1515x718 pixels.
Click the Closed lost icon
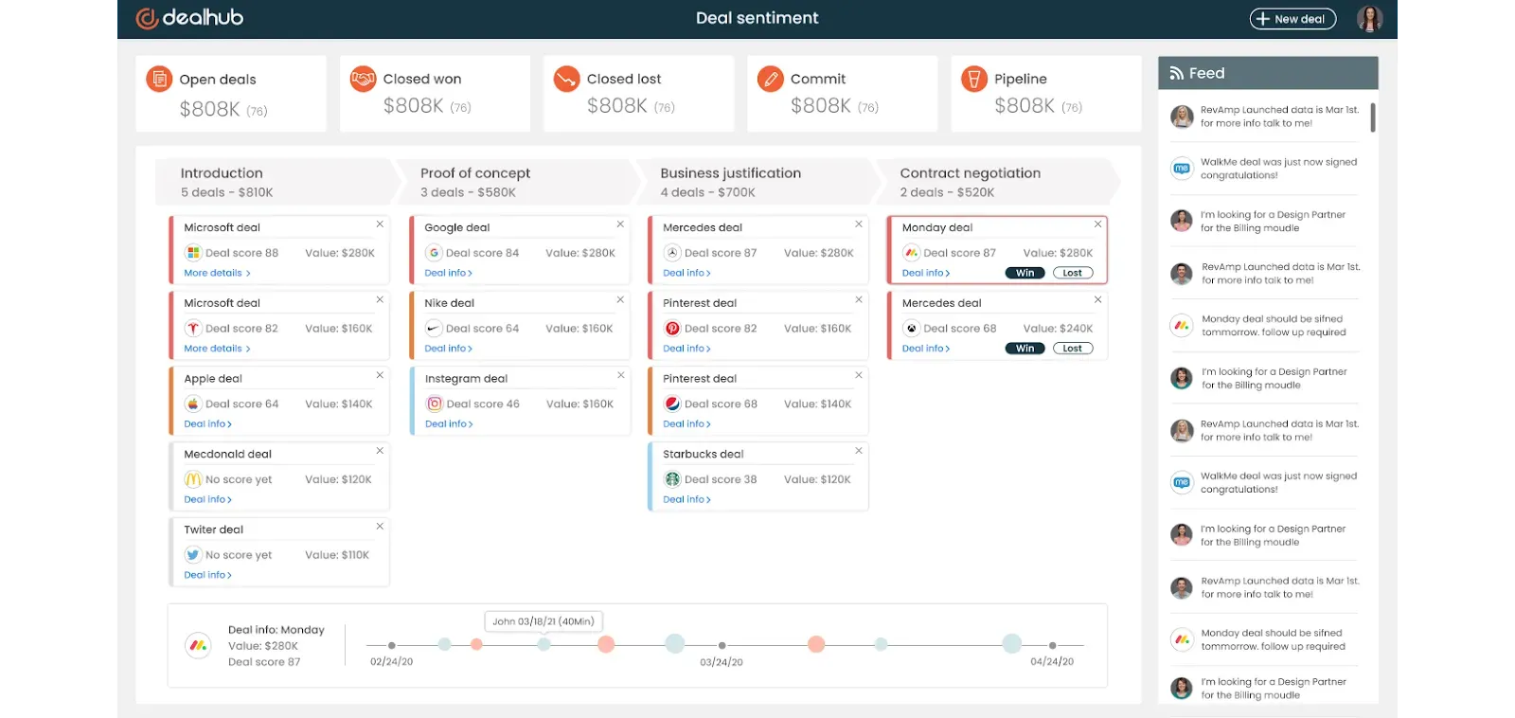coord(566,79)
